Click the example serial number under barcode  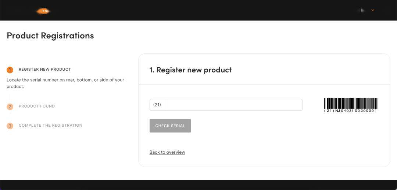click(351, 111)
